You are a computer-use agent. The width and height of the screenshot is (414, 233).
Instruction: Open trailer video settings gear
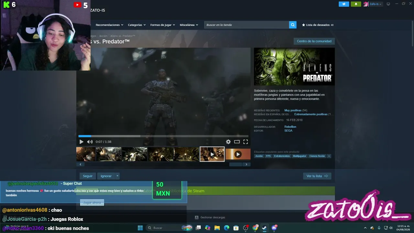pos(228,142)
